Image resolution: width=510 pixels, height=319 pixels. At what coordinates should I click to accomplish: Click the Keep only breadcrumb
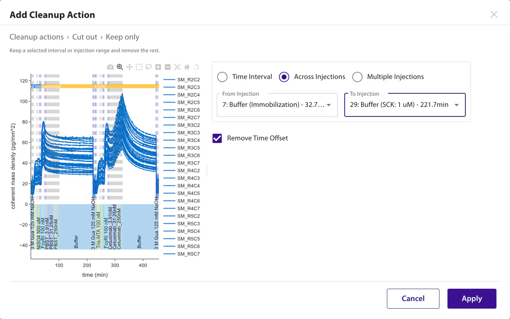[x=123, y=37]
